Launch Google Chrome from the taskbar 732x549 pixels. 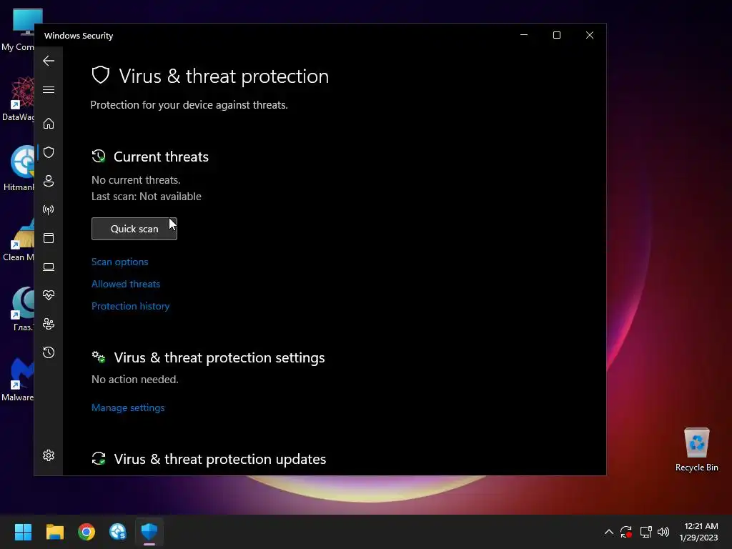click(86, 532)
